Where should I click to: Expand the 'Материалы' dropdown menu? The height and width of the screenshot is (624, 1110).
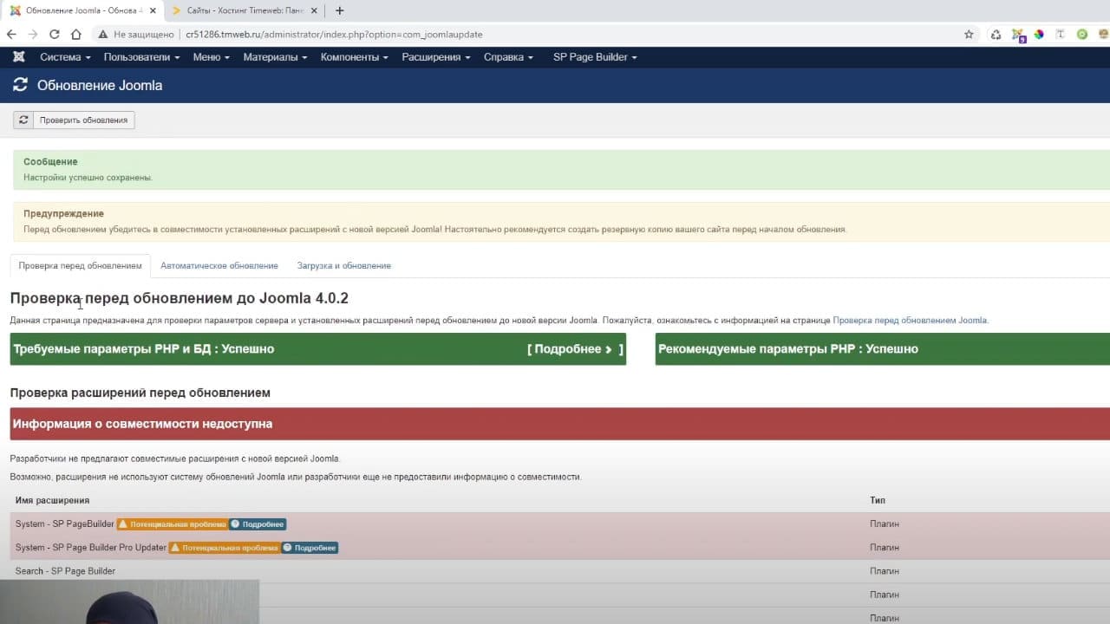(275, 57)
